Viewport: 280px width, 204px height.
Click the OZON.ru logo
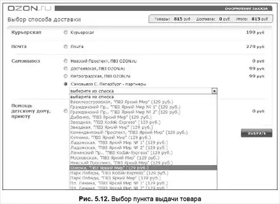29,8
